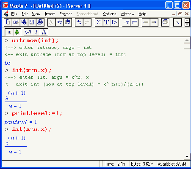
Task: Click the Open URL toolbar icon
Action: [x=24, y=22]
